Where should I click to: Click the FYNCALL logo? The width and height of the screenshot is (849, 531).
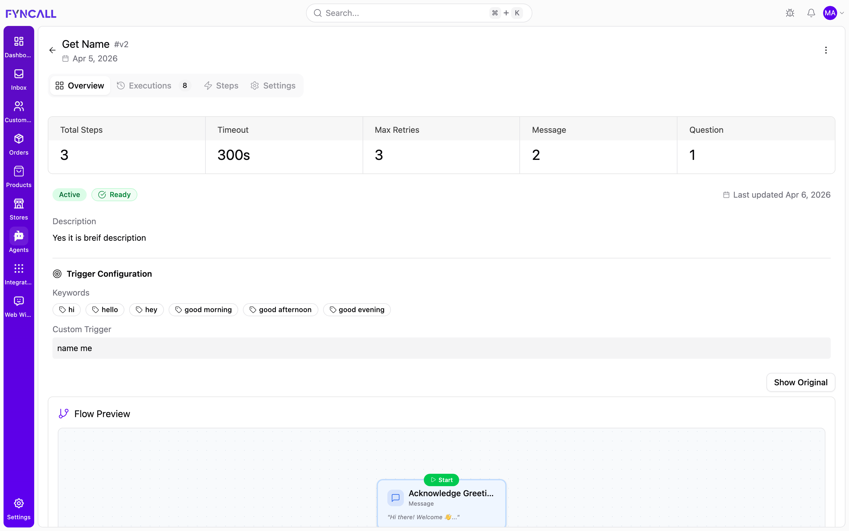(31, 13)
